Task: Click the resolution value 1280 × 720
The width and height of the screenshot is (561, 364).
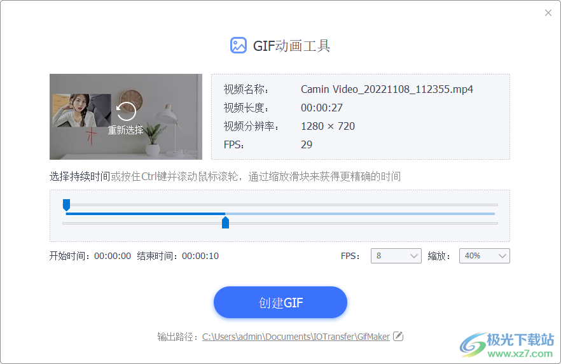Action: pos(328,127)
